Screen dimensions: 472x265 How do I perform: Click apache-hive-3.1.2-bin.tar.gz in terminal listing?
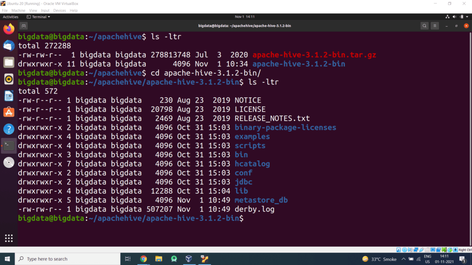314,55
